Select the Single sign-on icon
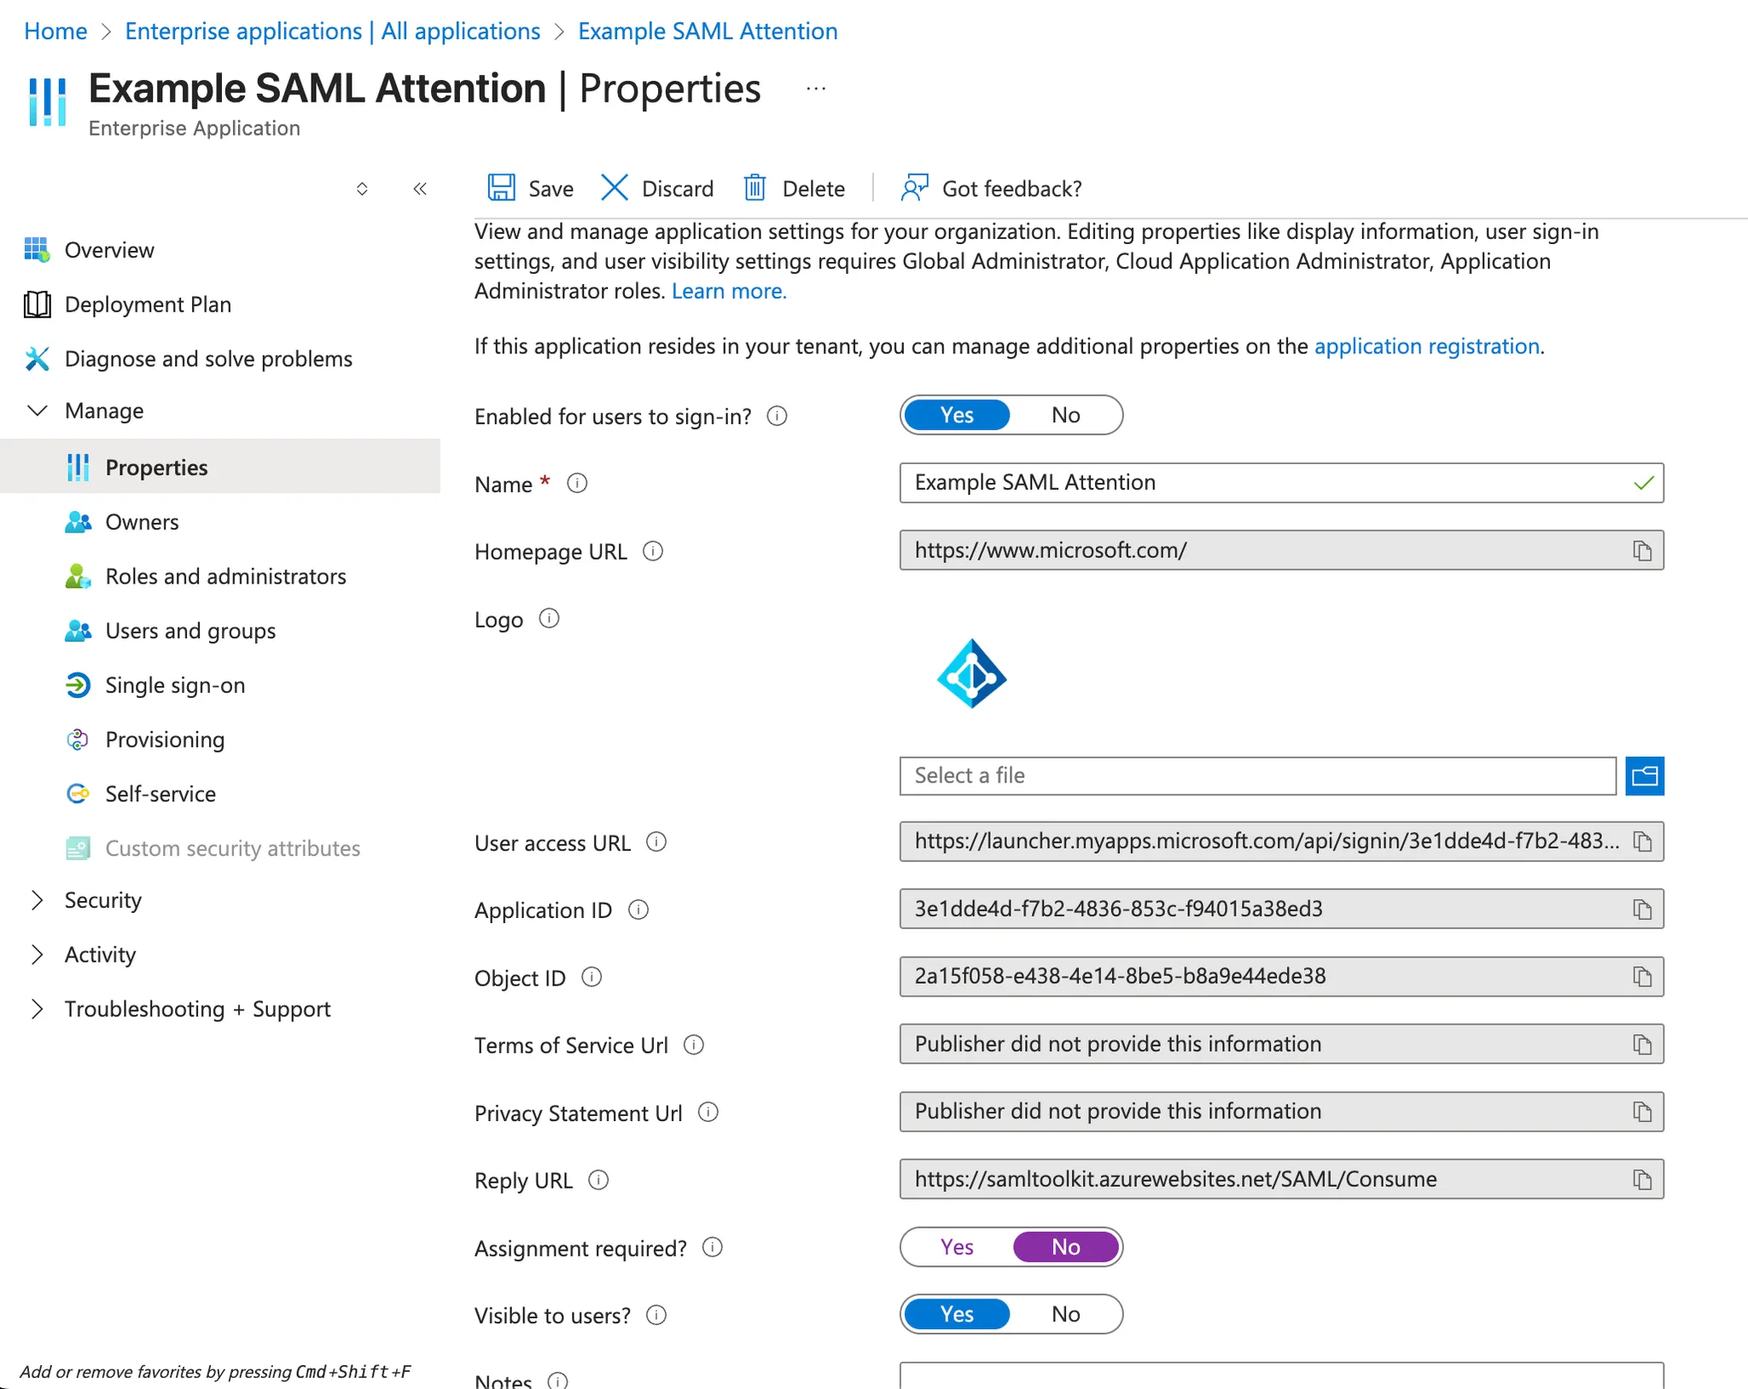1748x1389 pixels. click(78, 685)
